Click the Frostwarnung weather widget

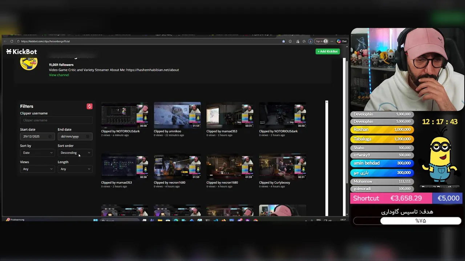click(x=15, y=220)
